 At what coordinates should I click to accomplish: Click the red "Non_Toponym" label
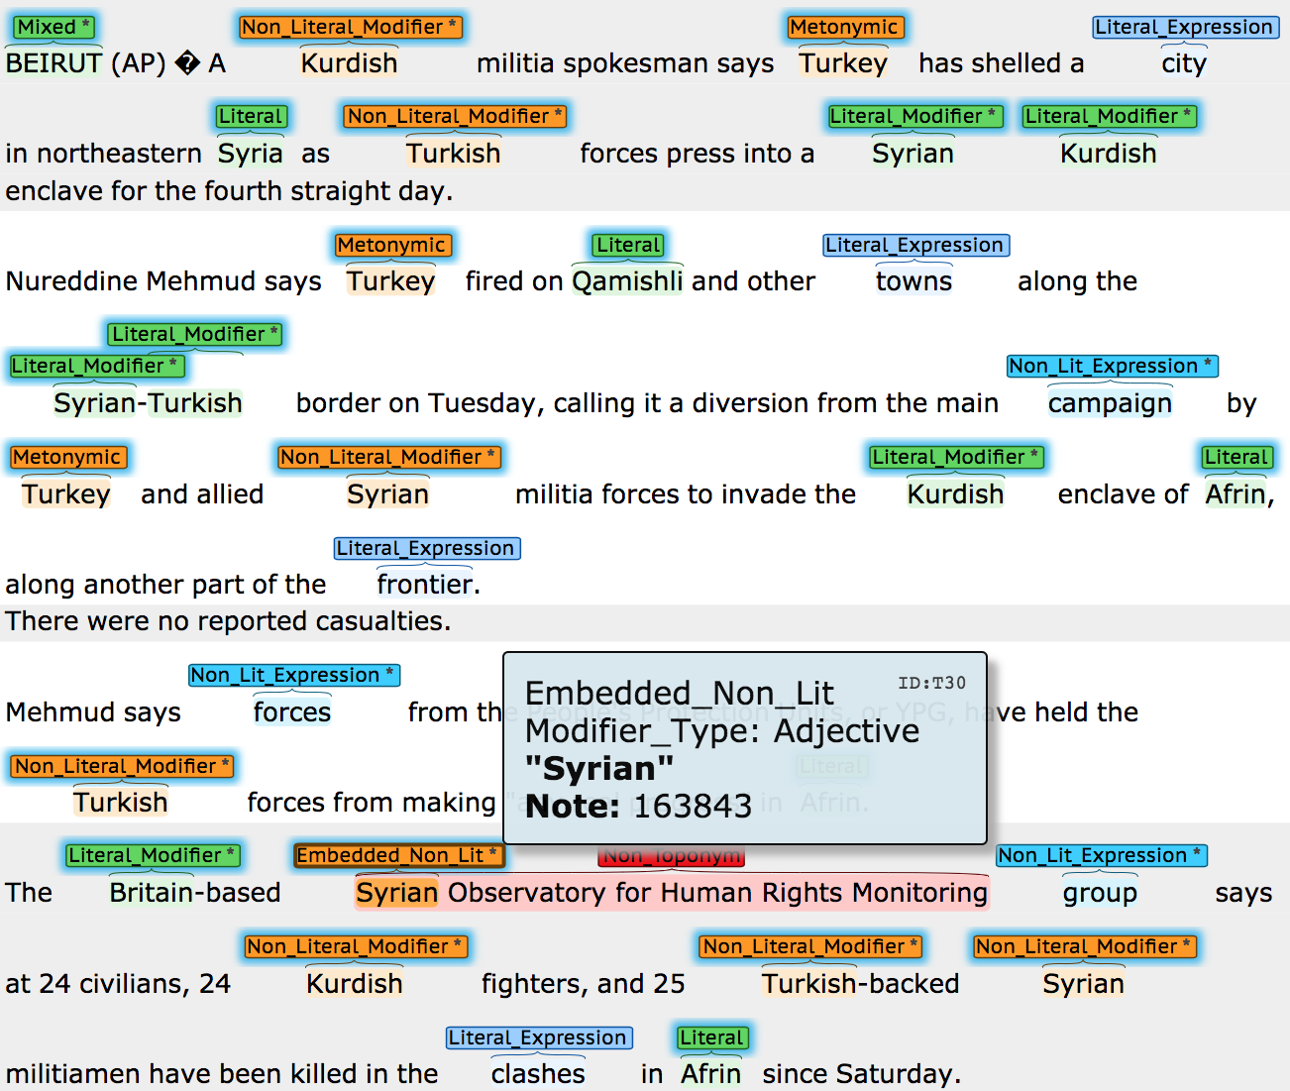pyautogui.click(x=671, y=857)
